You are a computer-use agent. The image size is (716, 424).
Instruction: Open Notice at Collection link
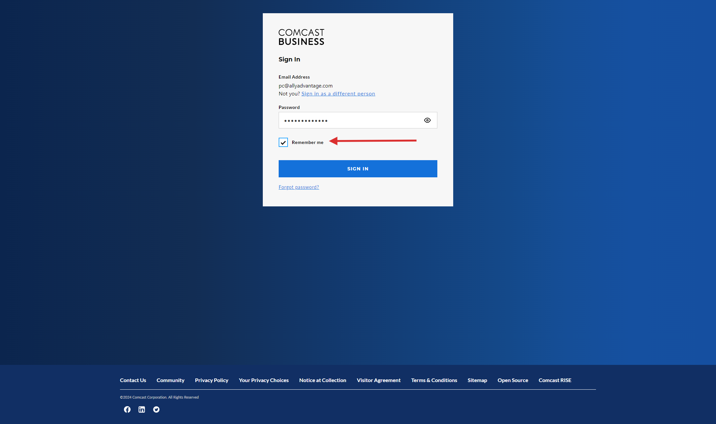point(323,380)
